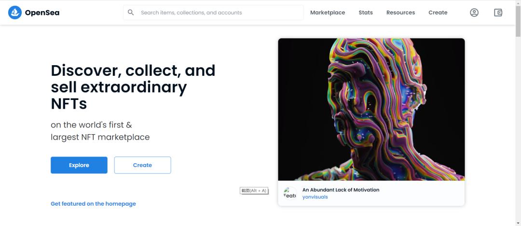Click the scrollbar down arrow
This screenshot has height=226, width=521.
pyautogui.click(x=518, y=223)
